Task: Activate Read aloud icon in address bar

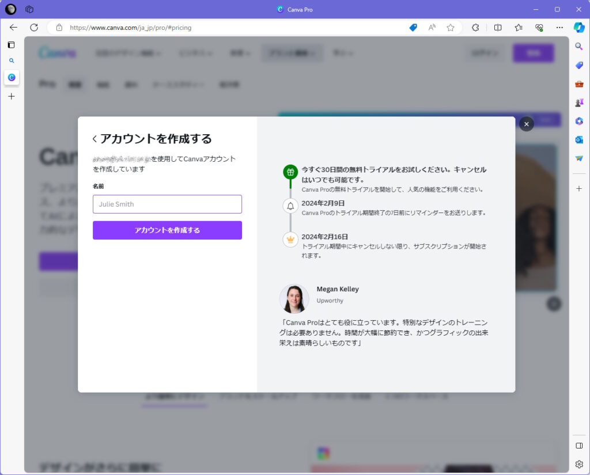Action: click(x=432, y=28)
